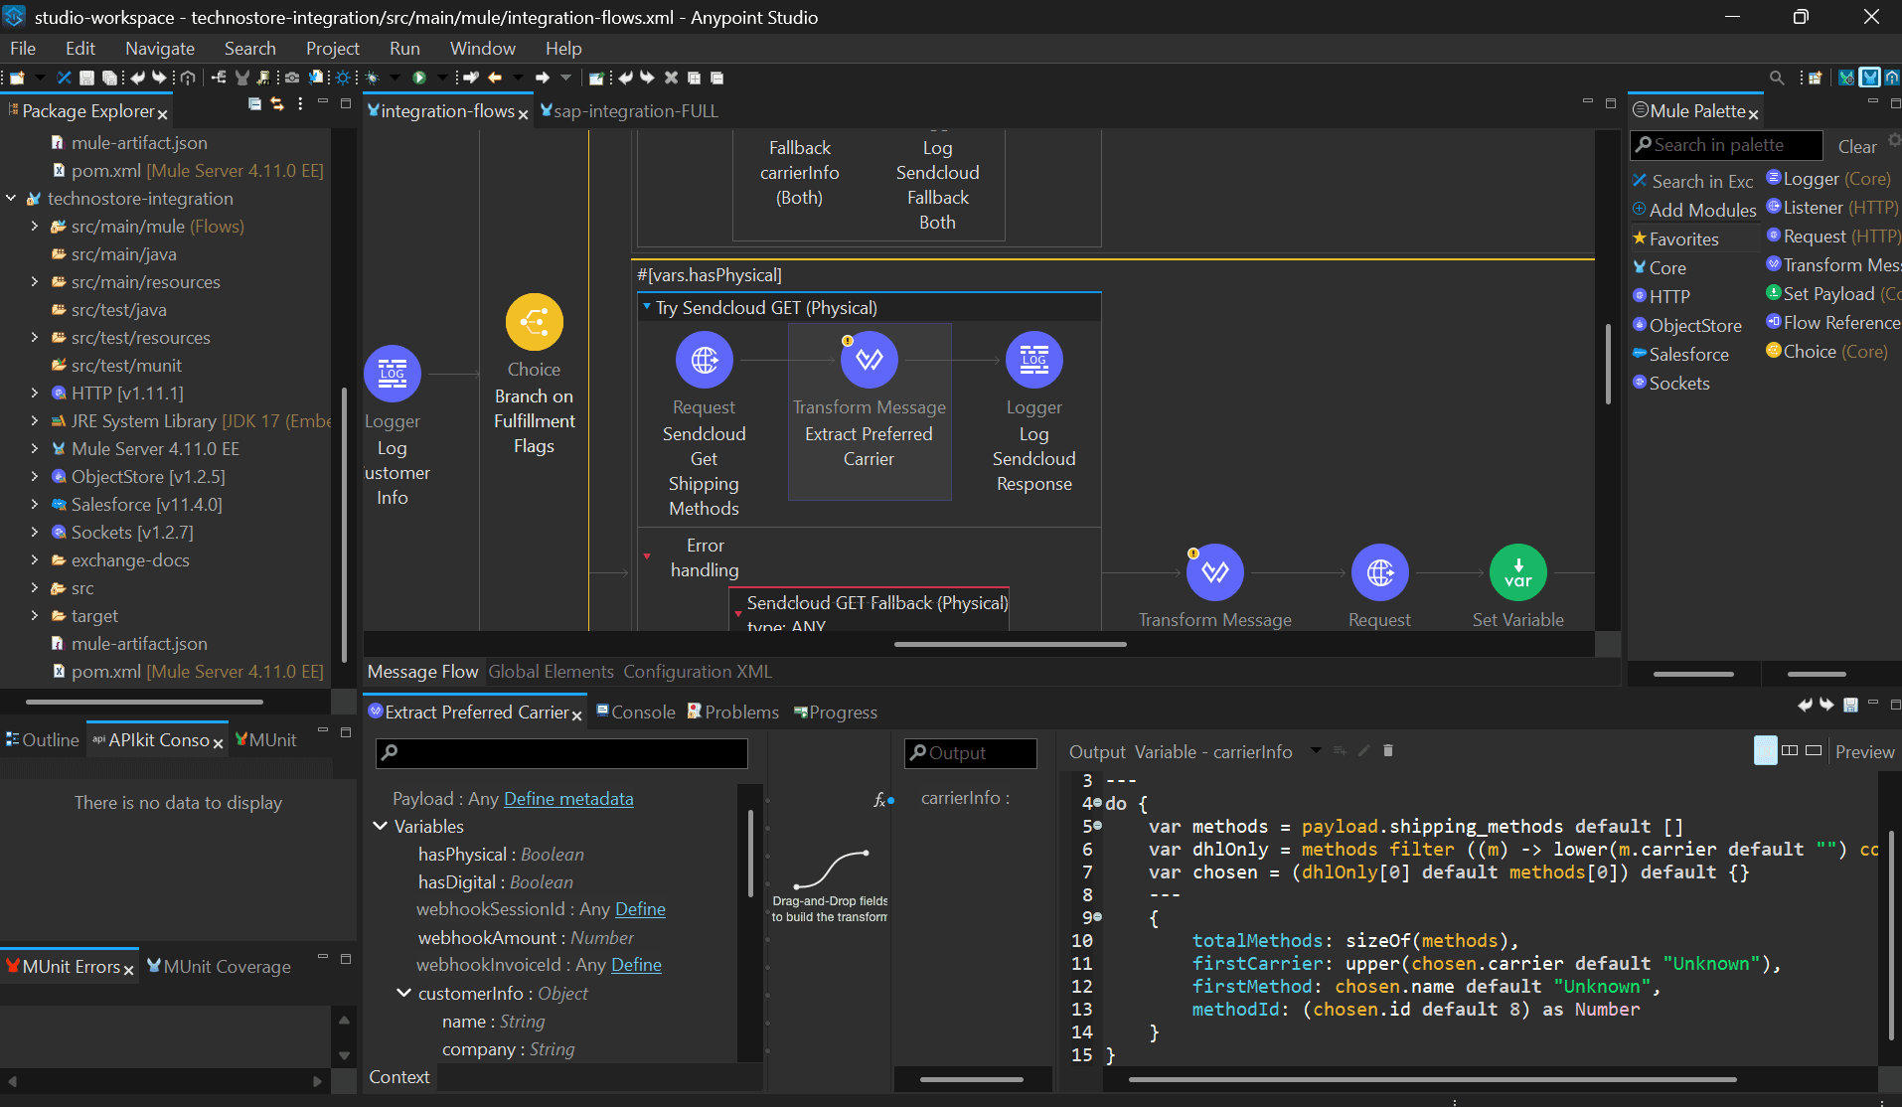Viewport: 1902px width, 1107px height.
Task: Expand the Salesforce [v11.4.0] library
Action: pos(35,505)
